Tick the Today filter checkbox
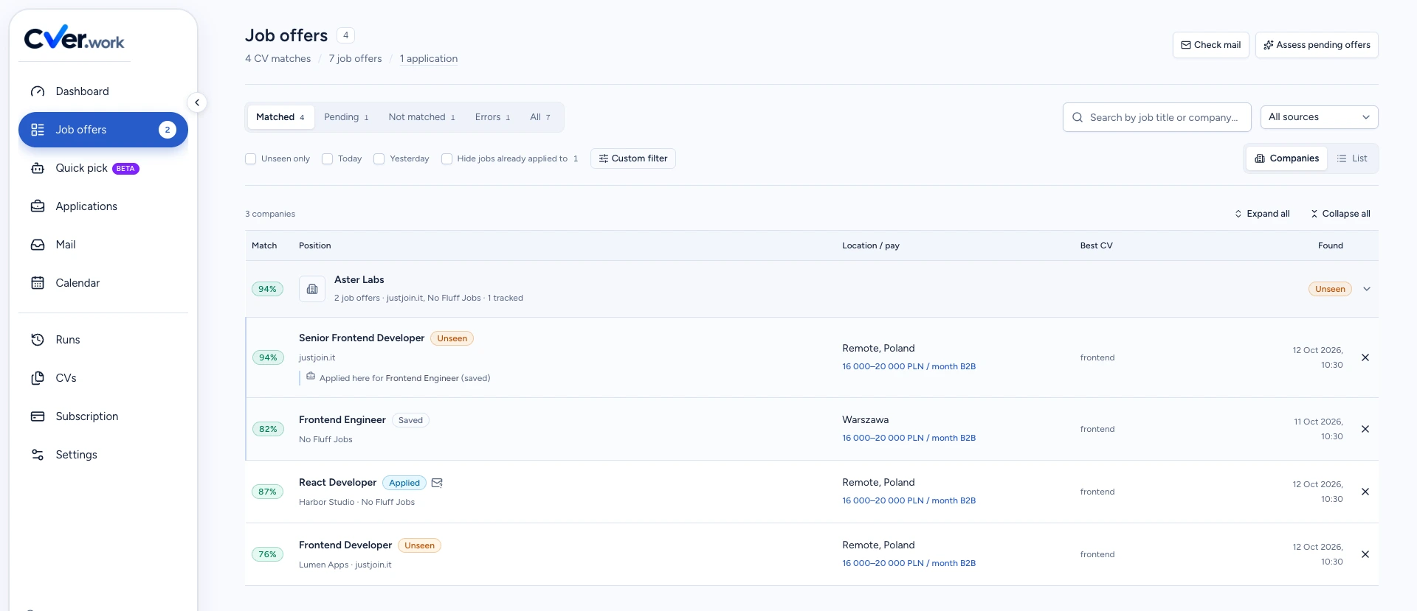The height and width of the screenshot is (611, 1417). (328, 158)
